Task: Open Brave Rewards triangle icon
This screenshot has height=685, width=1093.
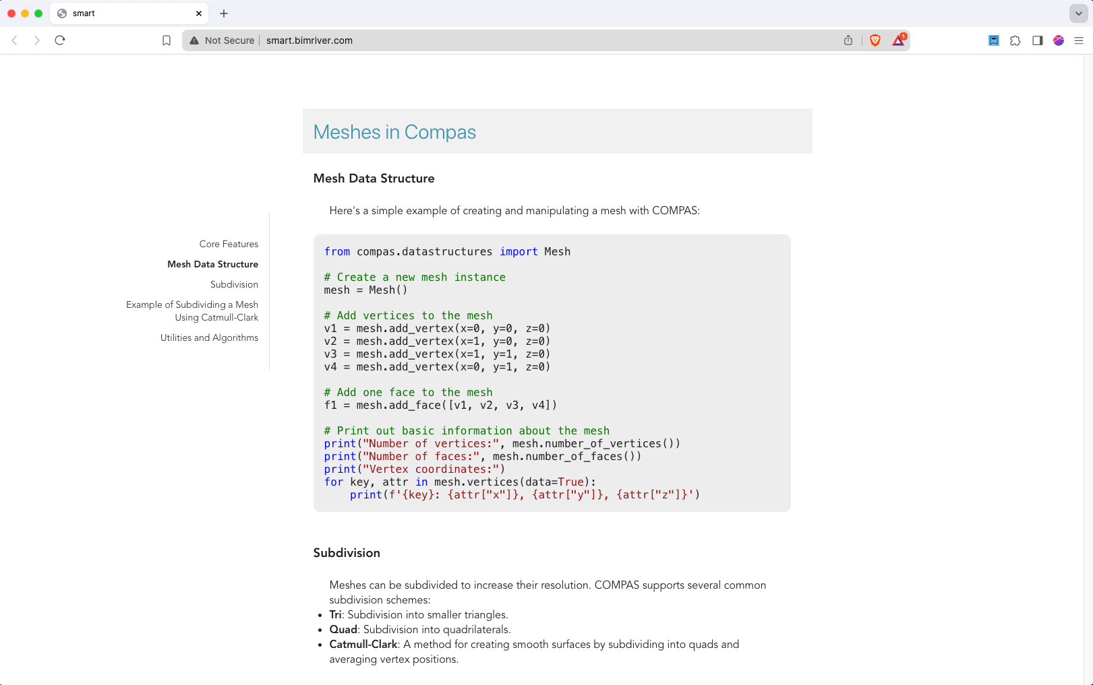Action: point(899,40)
